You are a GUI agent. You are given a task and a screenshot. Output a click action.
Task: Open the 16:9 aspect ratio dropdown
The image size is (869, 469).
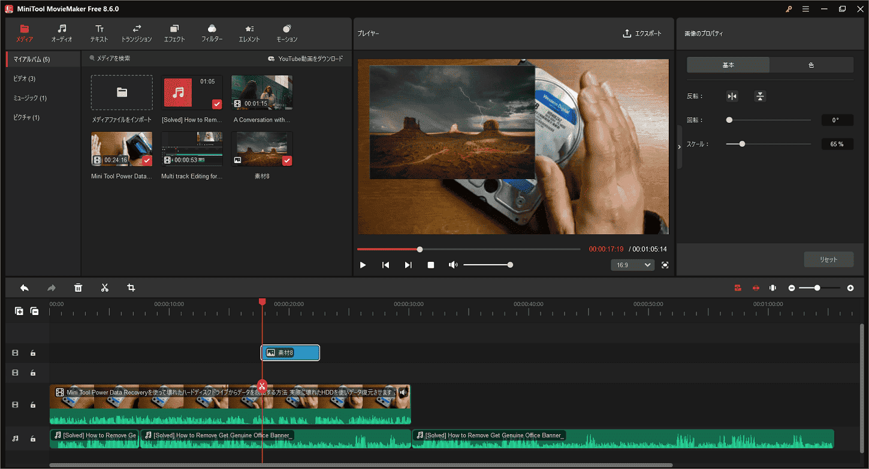click(x=632, y=264)
